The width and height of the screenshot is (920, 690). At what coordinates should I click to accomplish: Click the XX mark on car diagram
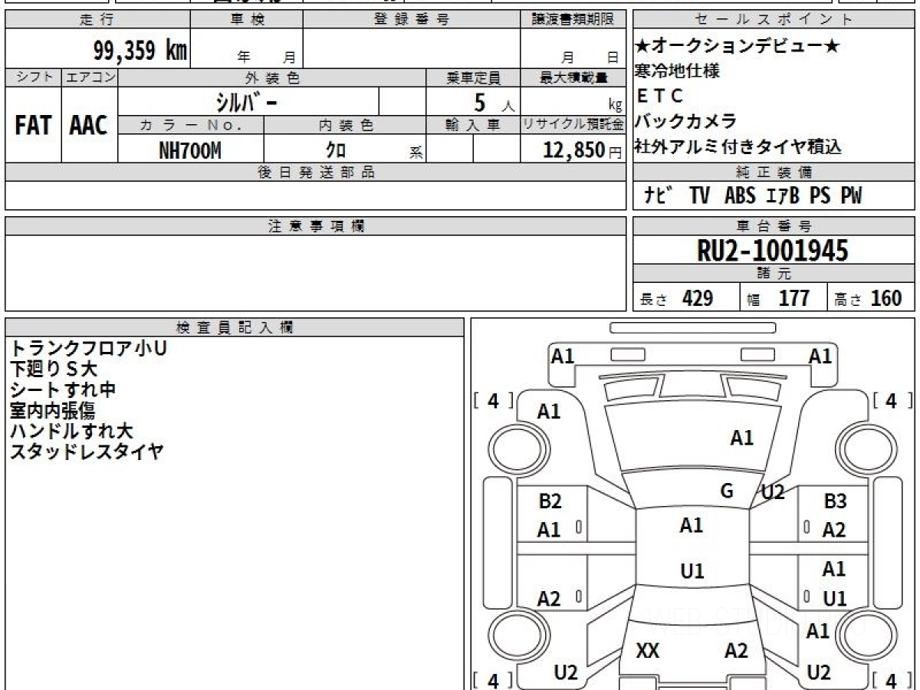click(x=648, y=651)
